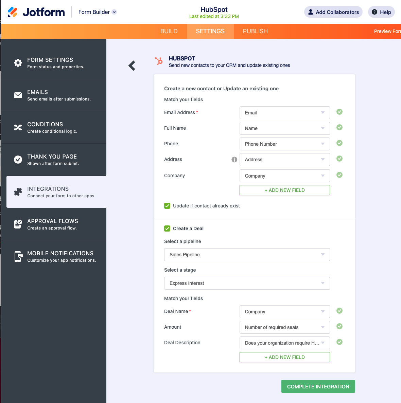Add new deal field with ADD NEW FIELD

coord(285,357)
